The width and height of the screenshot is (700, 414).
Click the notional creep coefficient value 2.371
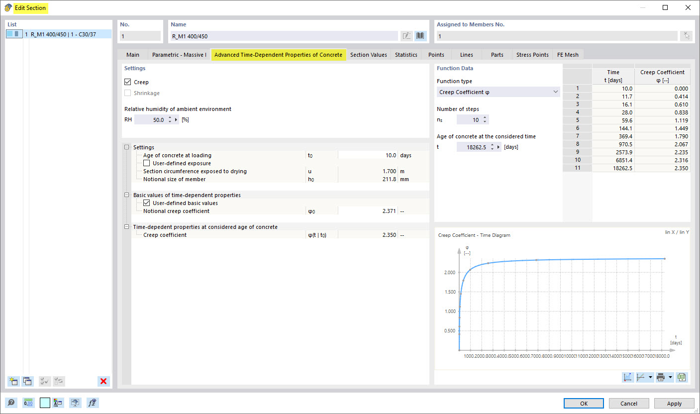pyautogui.click(x=368, y=211)
